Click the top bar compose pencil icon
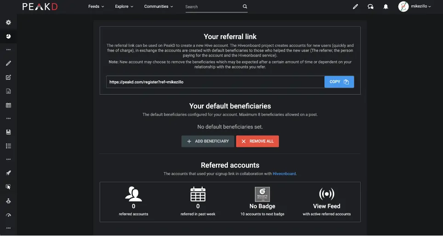443x236 pixels. click(355, 6)
